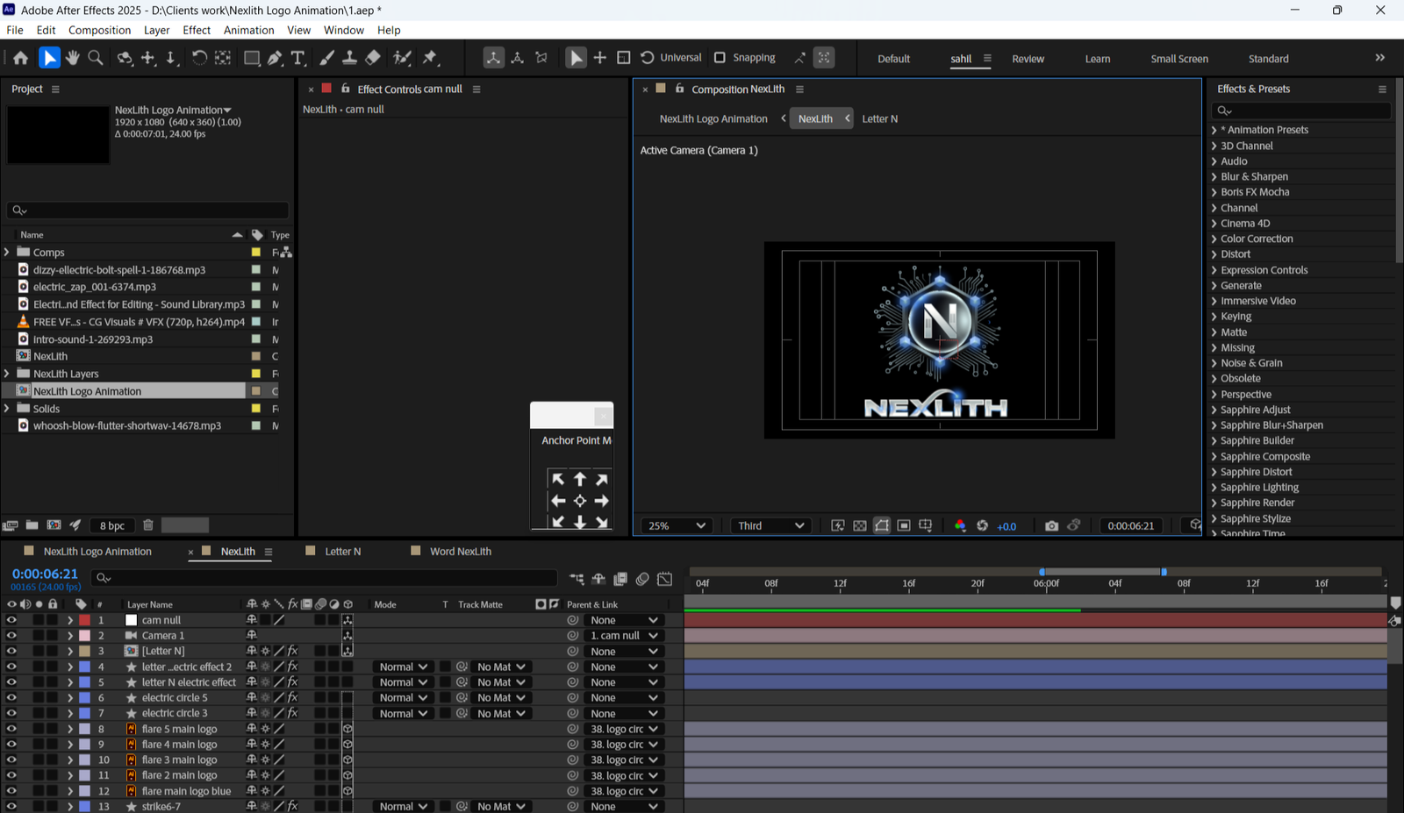Select the Hand tool in toolbar
The image size is (1404, 813).
72,58
